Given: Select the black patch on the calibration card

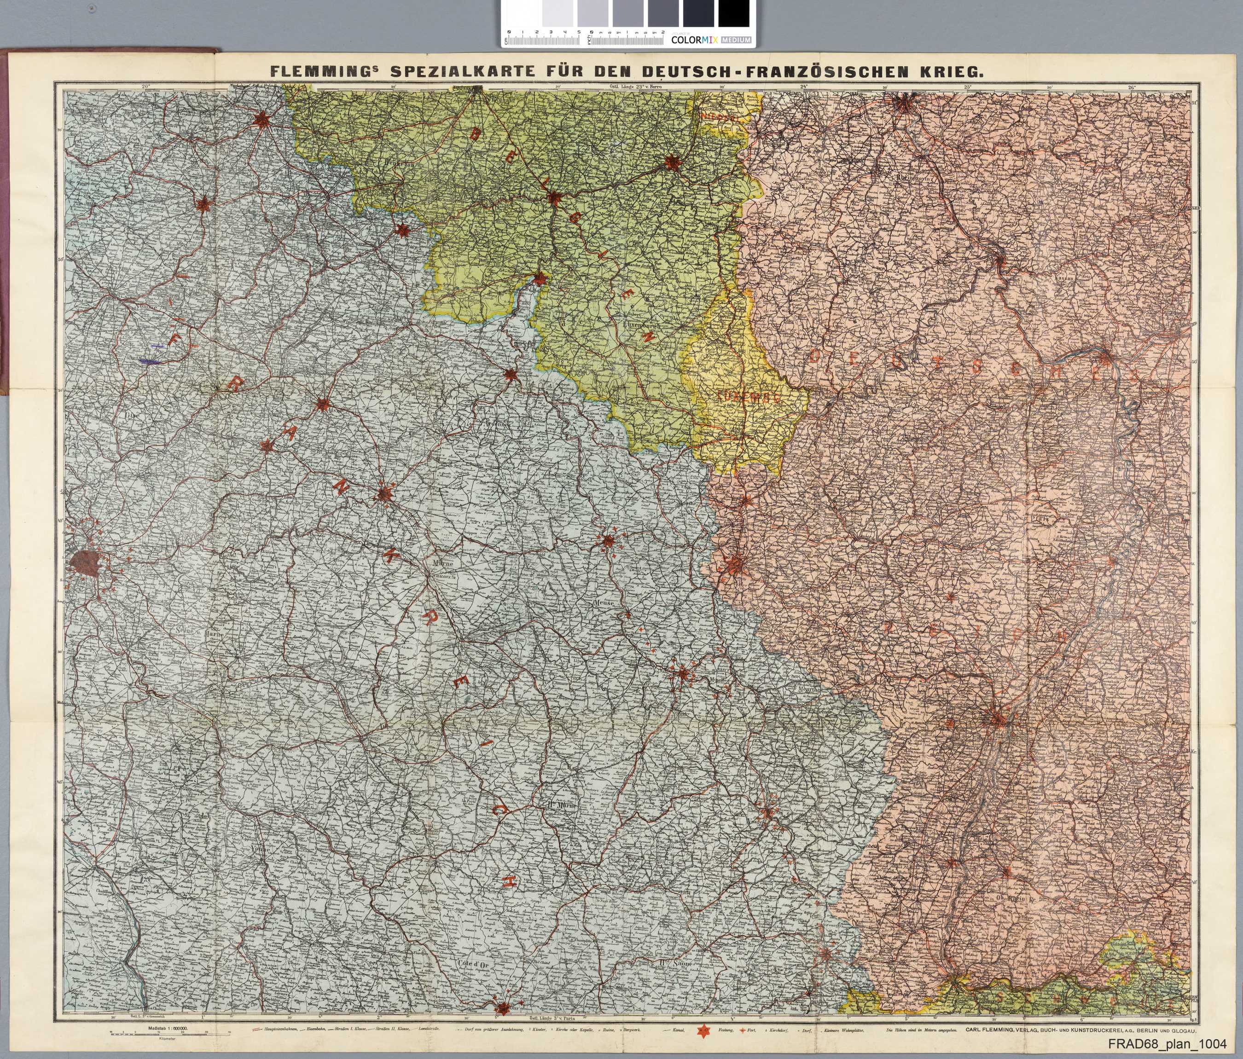Looking at the screenshot, I should (734, 13).
